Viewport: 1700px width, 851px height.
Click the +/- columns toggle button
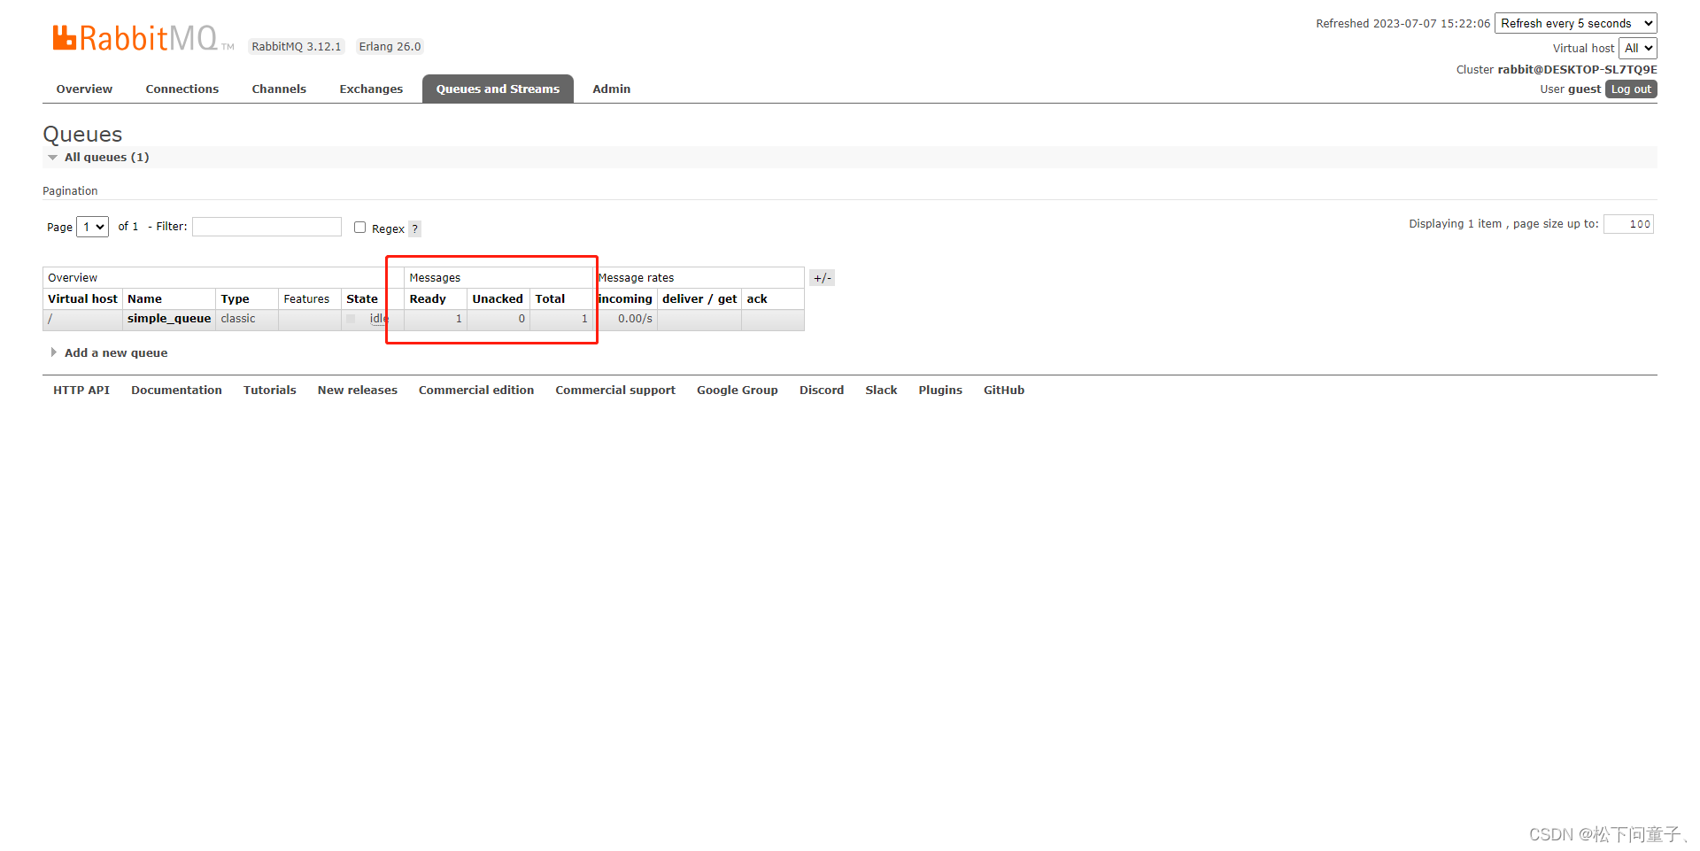[822, 278]
